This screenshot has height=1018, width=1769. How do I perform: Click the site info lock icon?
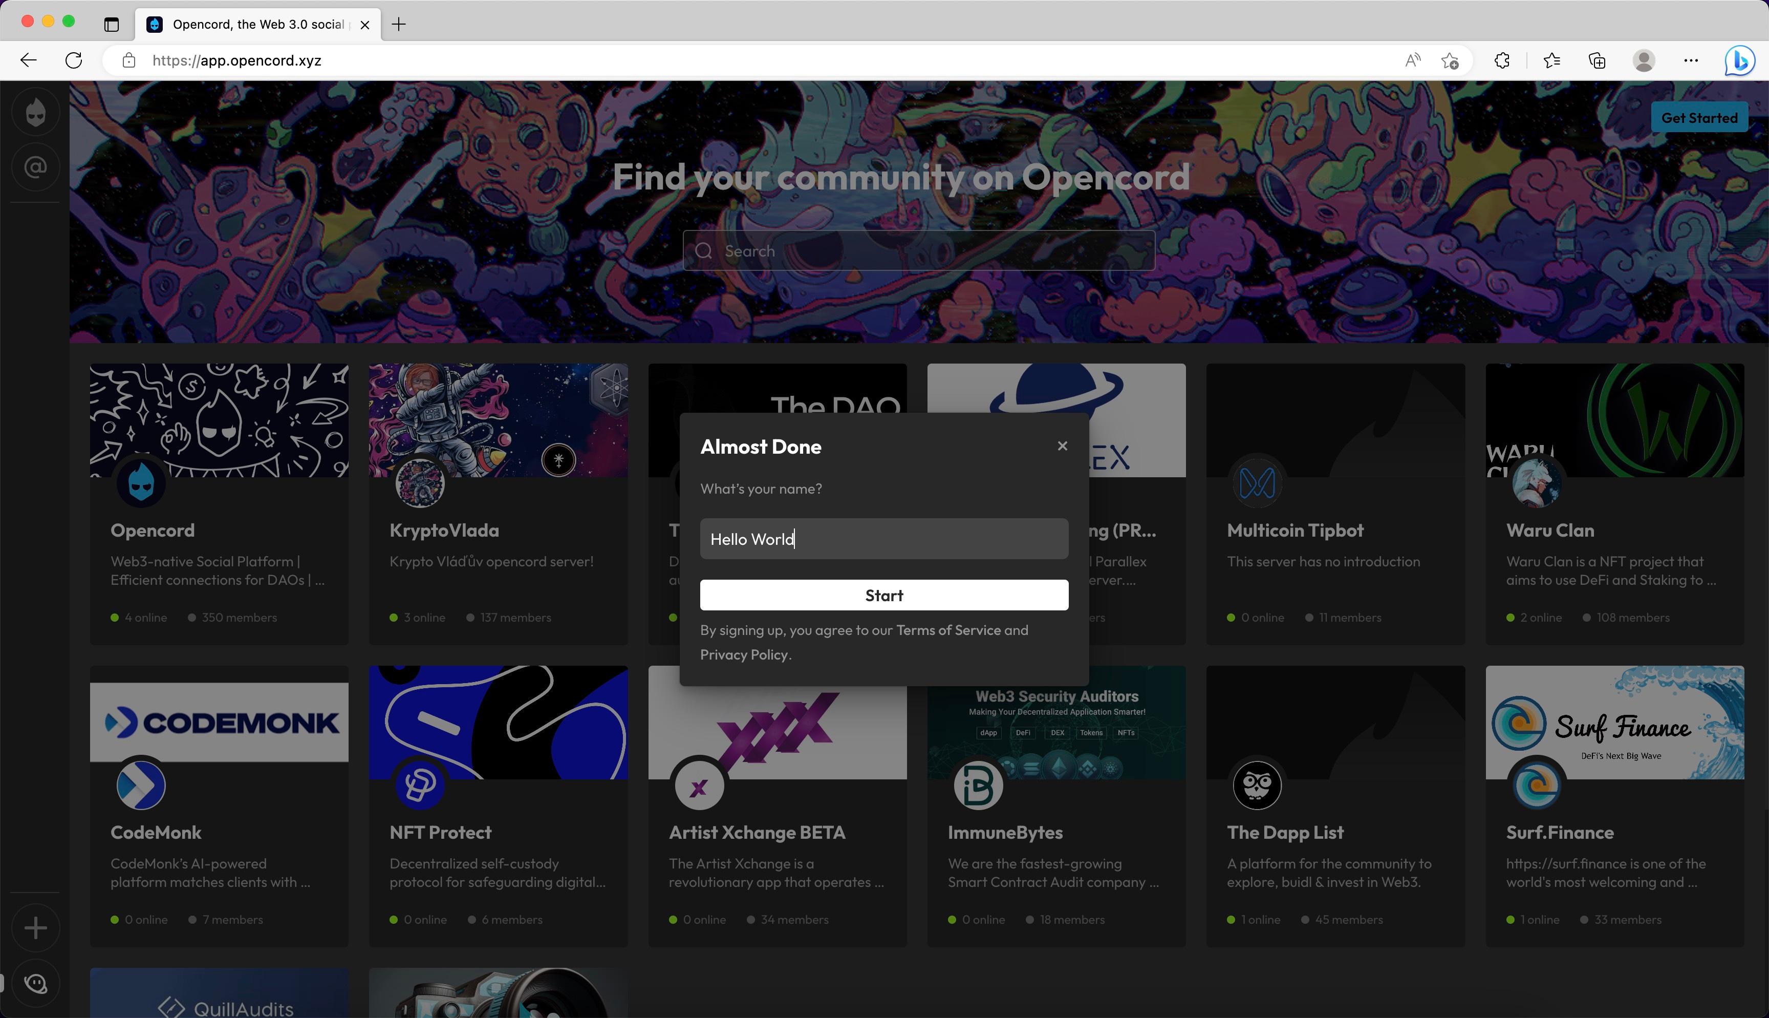(x=128, y=60)
